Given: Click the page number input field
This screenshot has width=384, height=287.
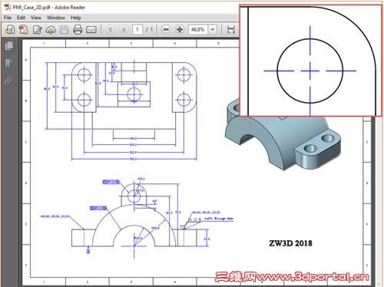Looking at the screenshot, I should tap(137, 29).
